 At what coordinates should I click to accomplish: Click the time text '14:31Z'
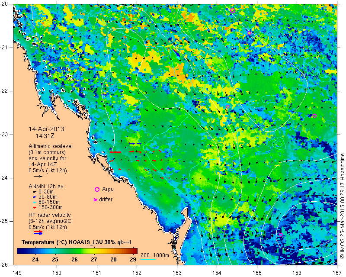pyautogui.click(x=45, y=136)
